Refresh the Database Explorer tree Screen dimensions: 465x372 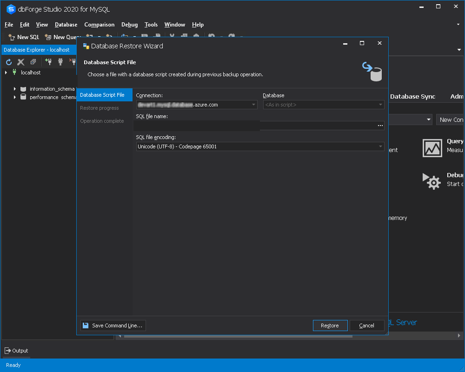[9, 62]
